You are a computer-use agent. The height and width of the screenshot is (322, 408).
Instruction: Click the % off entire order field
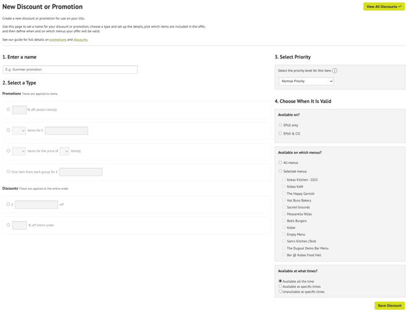(x=19, y=225)
